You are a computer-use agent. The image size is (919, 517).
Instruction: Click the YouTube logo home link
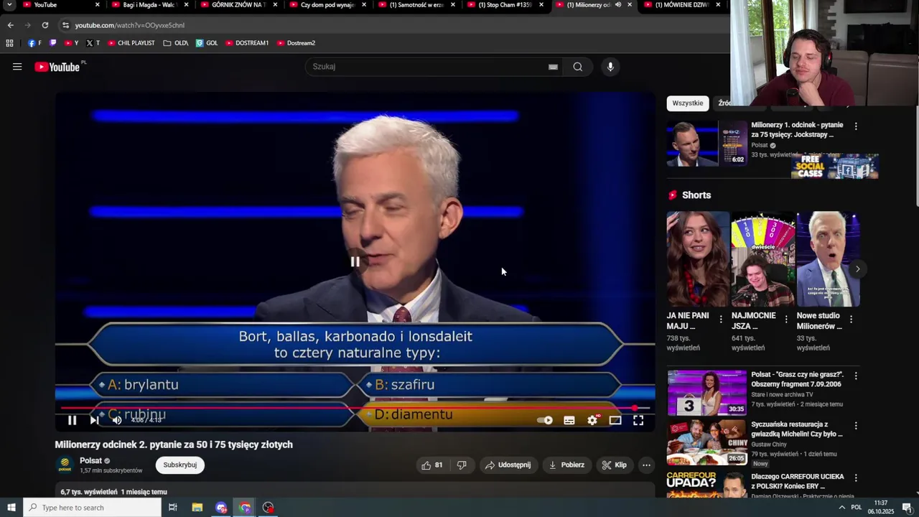[x=57, y=67]
